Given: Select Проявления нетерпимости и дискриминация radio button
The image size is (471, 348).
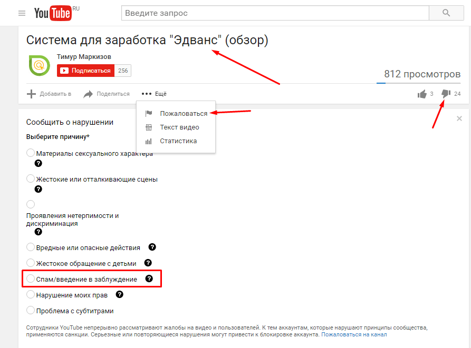Looking at the screenshot, I should pyautogui.click(x=31, y=204).
